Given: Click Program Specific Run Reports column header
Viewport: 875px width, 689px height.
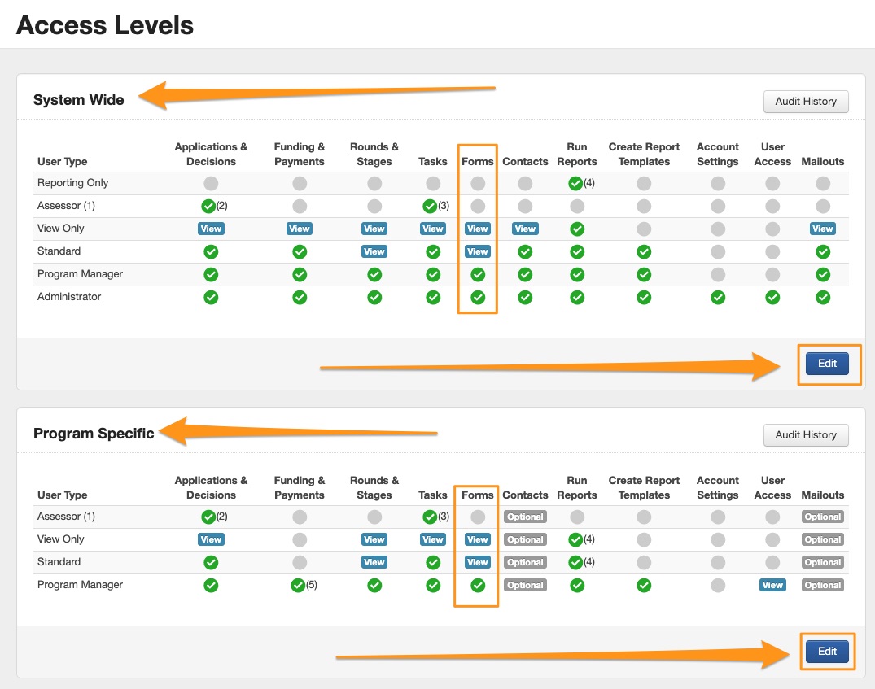Looking at the screenshot, I should [576, 487].
